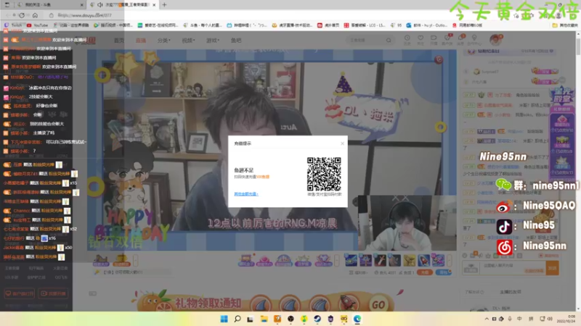Click the QR code in recharge dialog
Viewport: 581px width, 326px height.
[x=324, y=174]
